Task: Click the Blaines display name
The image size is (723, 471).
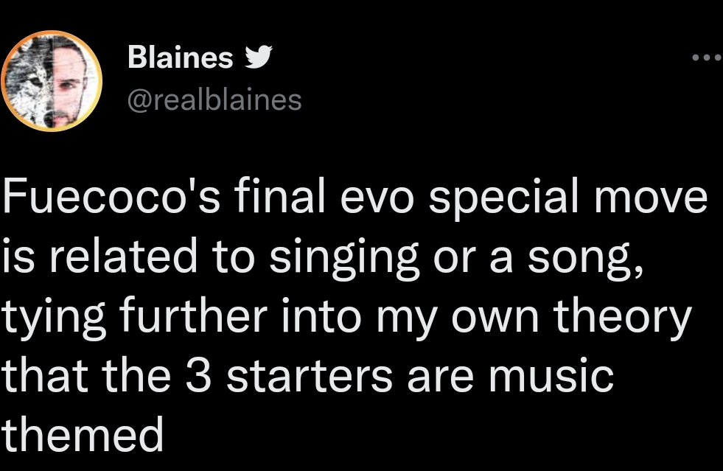Action: (180, 57)
